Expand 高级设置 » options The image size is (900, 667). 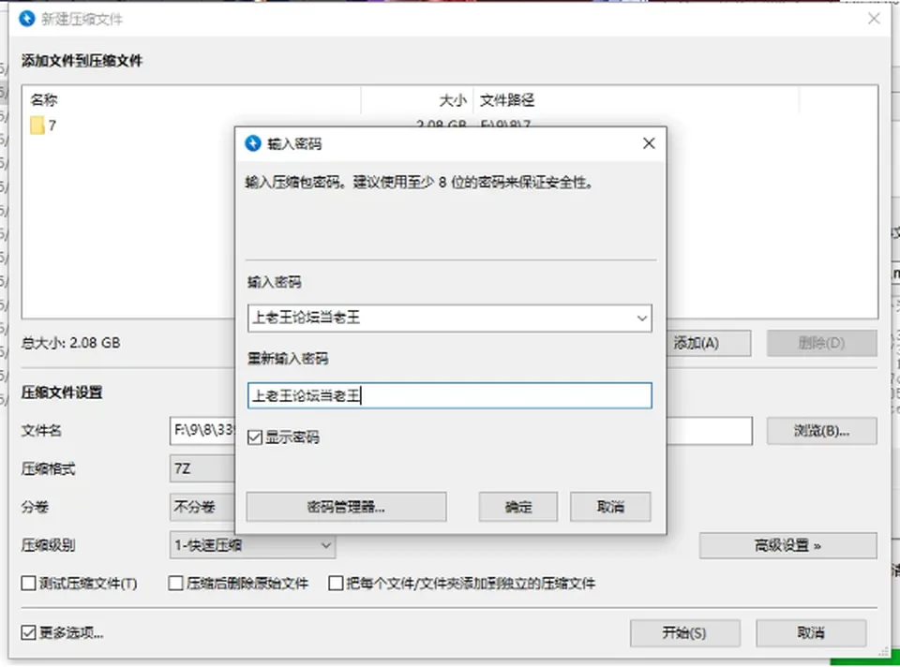point(787,545)
